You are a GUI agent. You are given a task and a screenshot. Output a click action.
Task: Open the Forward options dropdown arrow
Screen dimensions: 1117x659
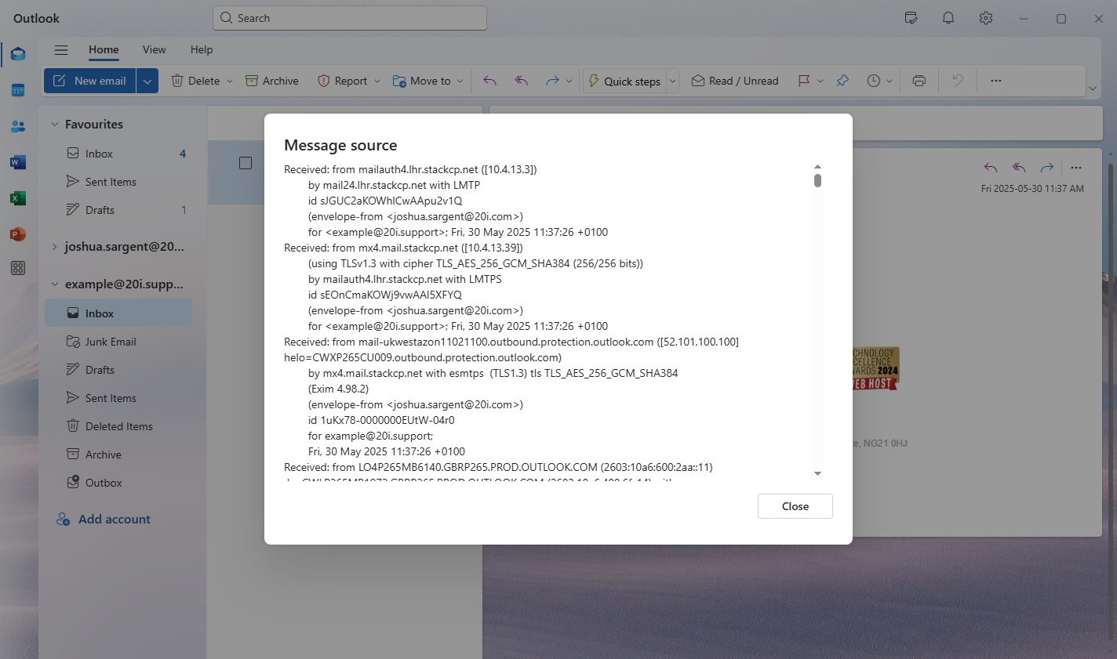569,81
